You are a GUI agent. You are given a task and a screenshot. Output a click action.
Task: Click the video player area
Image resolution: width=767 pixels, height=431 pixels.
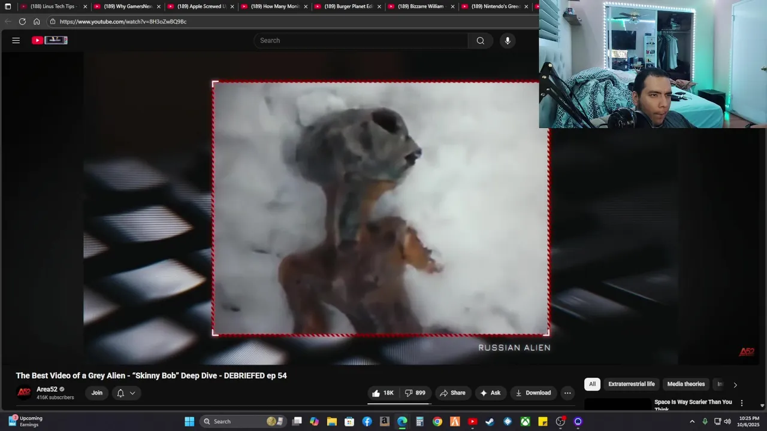click(381, 208)
